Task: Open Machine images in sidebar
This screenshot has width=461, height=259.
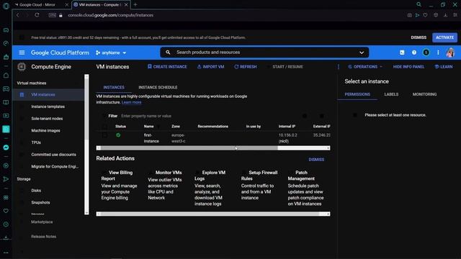Action: tap(45, 131)
